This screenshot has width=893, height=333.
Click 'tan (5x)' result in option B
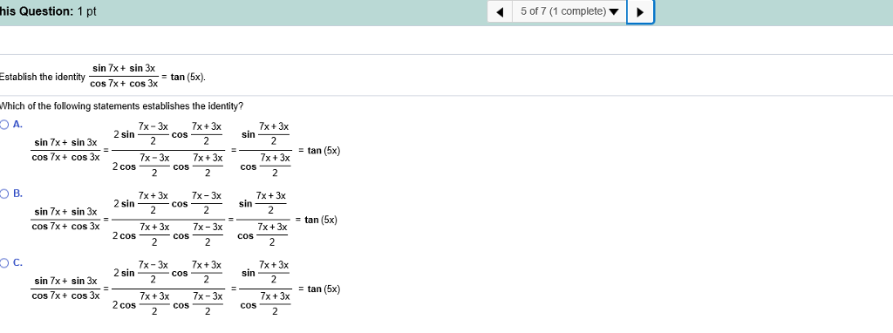(321, 220)
